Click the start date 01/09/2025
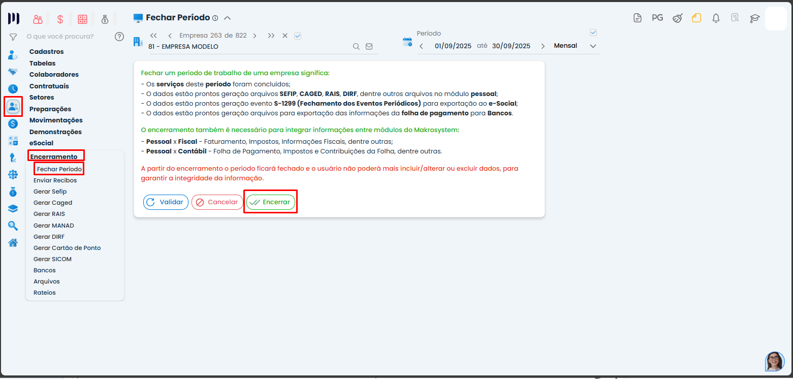 453,46
